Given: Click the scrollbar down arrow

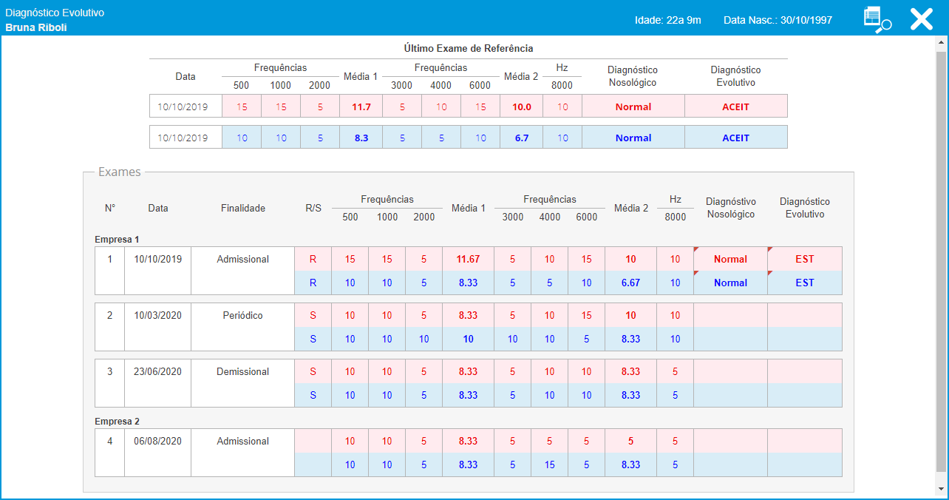Looking at the screenshot, I should (x=940, y=489).
